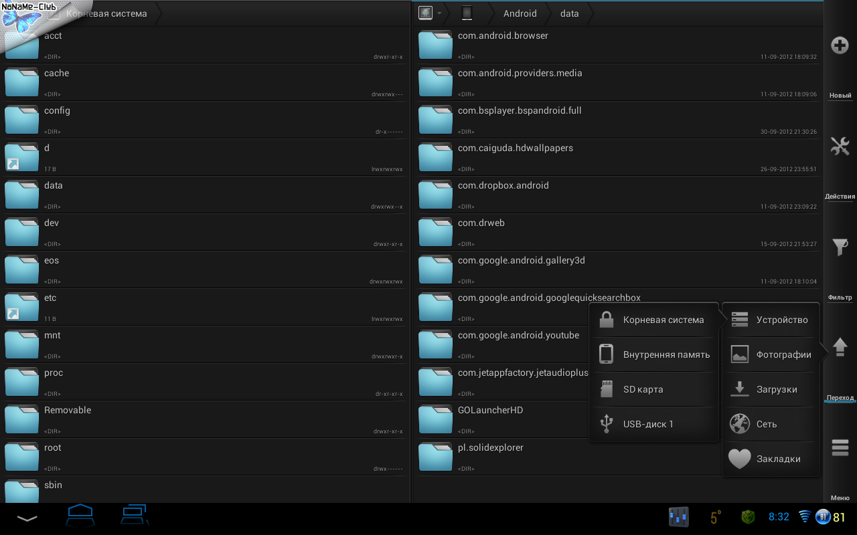Open the Меню hamburger icon

tap(840, 447)
